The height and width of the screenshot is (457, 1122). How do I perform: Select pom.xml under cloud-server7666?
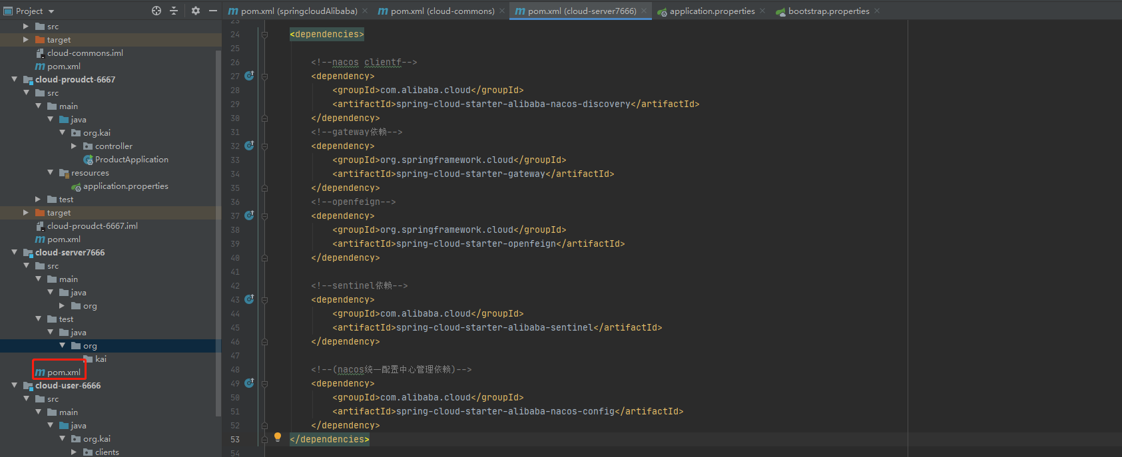pyautogui.click(x=64, y=373)
